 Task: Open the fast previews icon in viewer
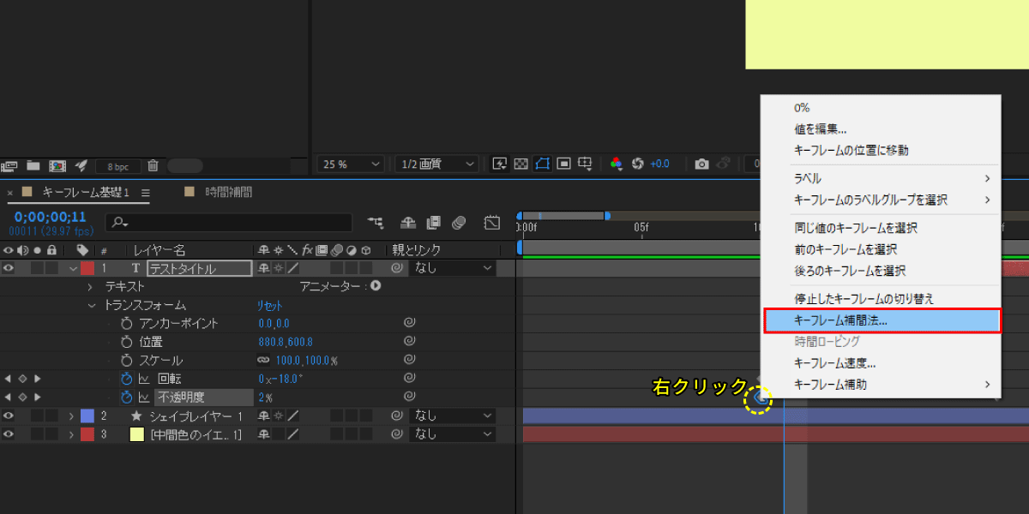point(499,164)
